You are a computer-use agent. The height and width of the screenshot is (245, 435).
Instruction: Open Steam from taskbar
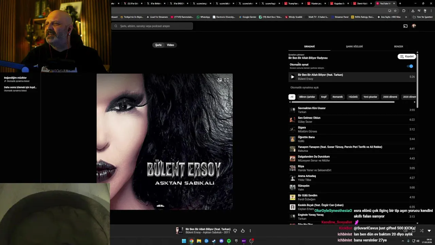(214, 241)
